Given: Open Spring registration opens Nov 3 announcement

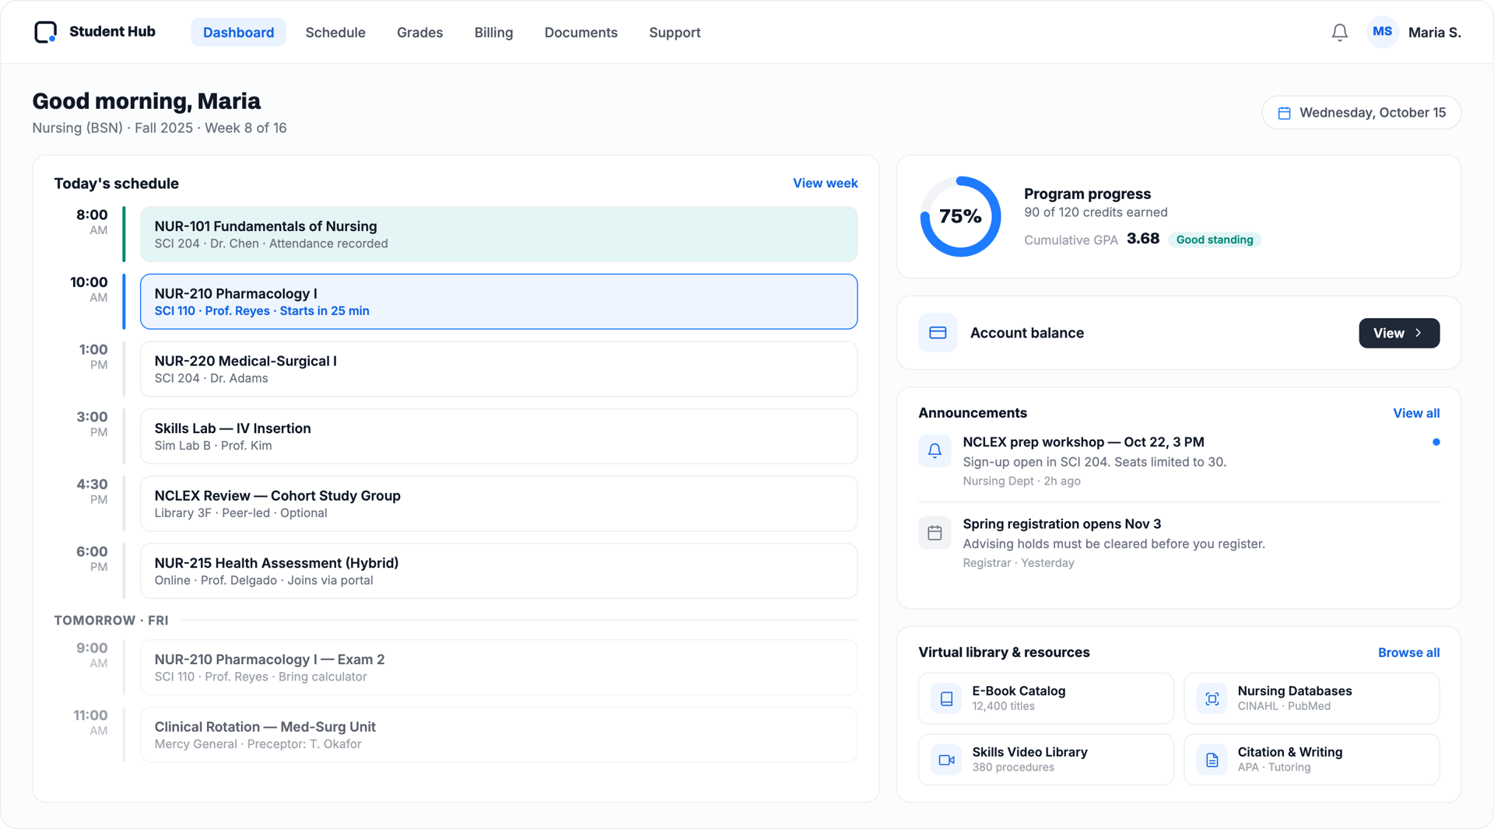Looking at the screenshot, I should [x=1061, y=524].
